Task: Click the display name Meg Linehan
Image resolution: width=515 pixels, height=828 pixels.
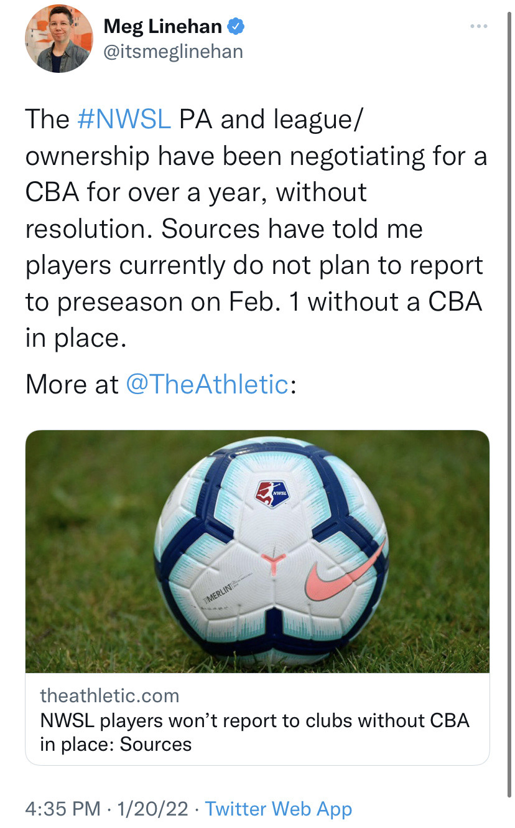Action: tap(163, 27)
